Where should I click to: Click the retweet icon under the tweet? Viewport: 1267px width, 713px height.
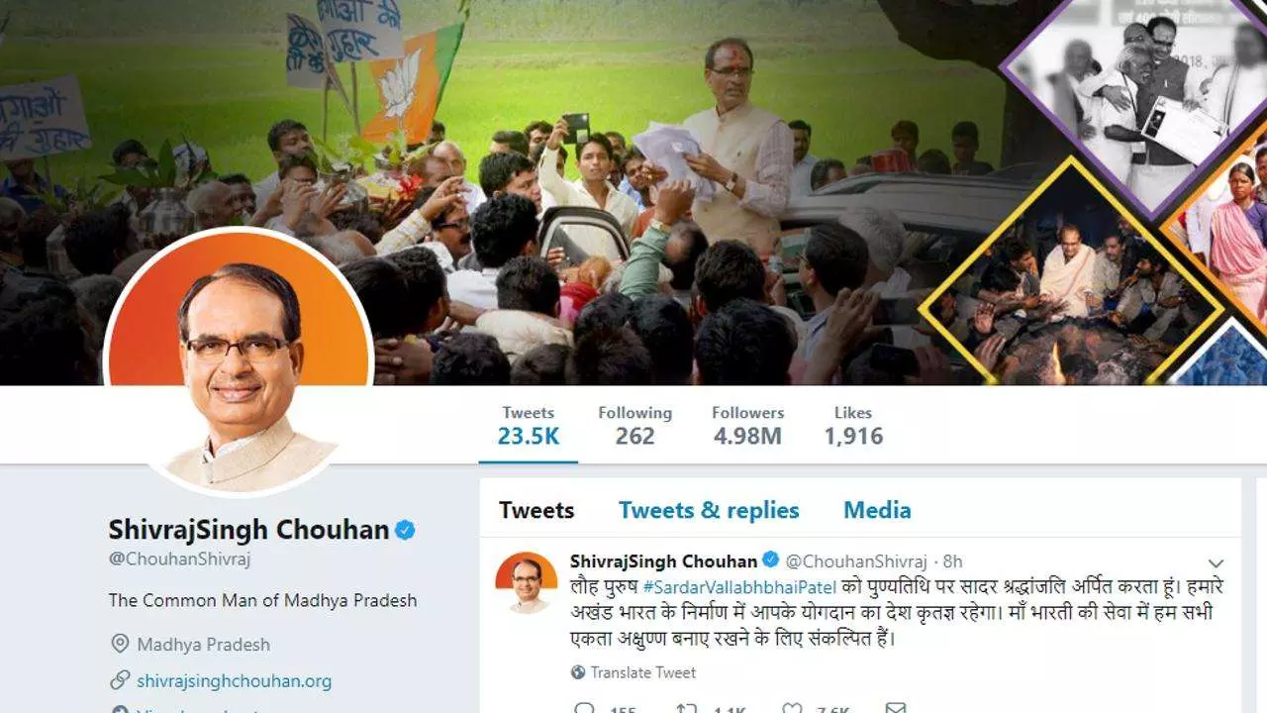pyautogui.click(x=685, y=709)
